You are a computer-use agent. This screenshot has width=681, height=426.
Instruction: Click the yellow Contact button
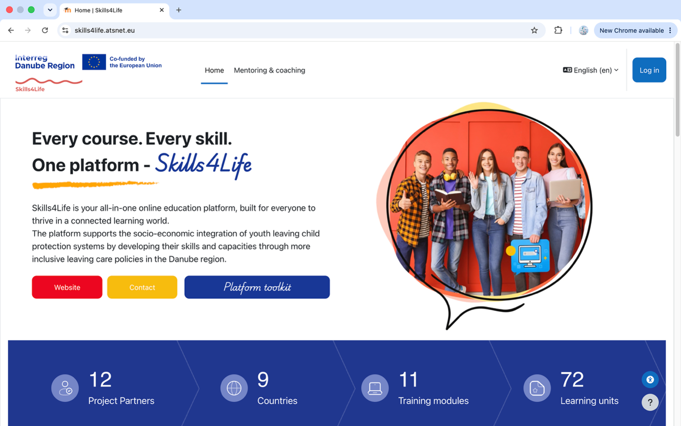142,287
